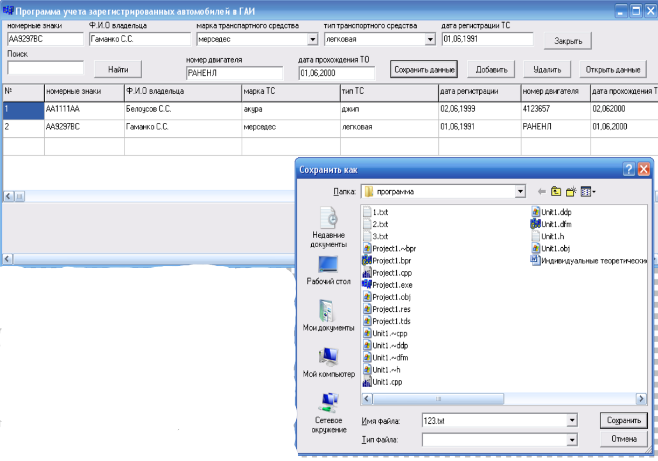The image size is (658, 461).
Task: Select the Project1.exe file
Action: click(392, 285)
